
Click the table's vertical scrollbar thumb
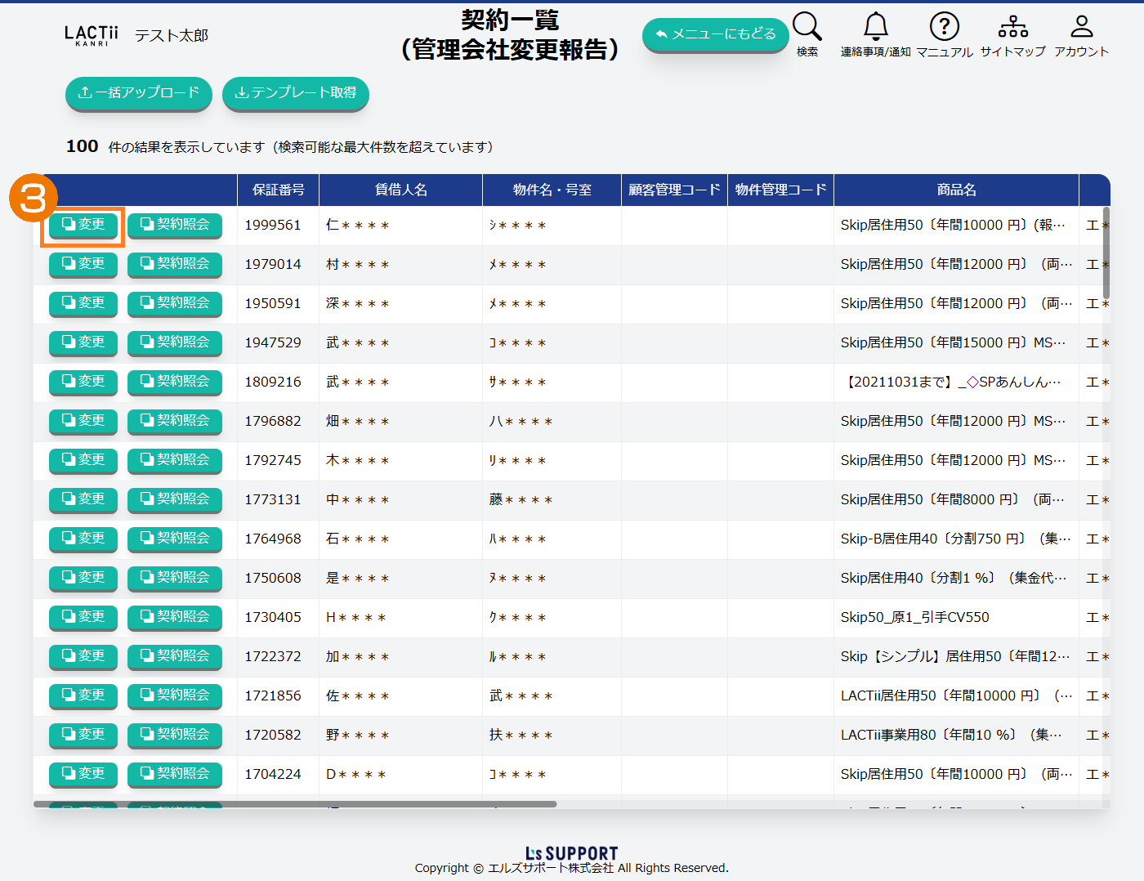(x=1106, y=253)
